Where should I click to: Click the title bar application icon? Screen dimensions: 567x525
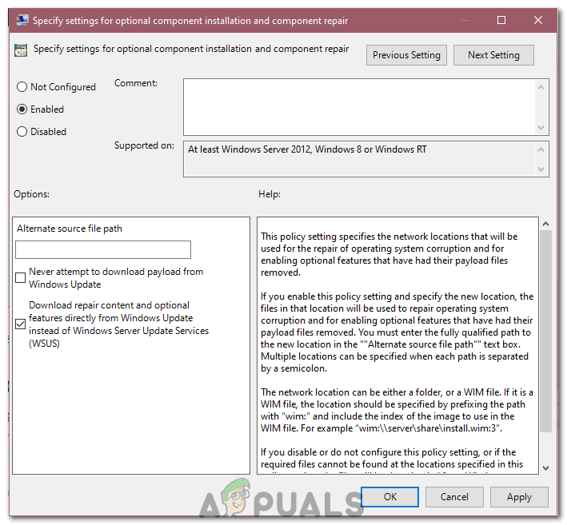click(22, 20)
